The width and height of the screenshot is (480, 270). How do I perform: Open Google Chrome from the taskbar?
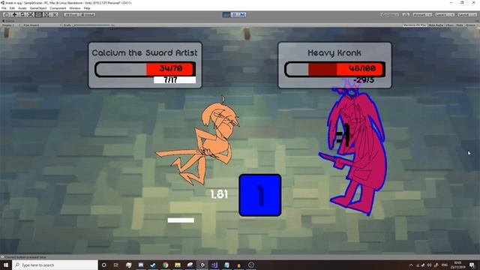165,265
